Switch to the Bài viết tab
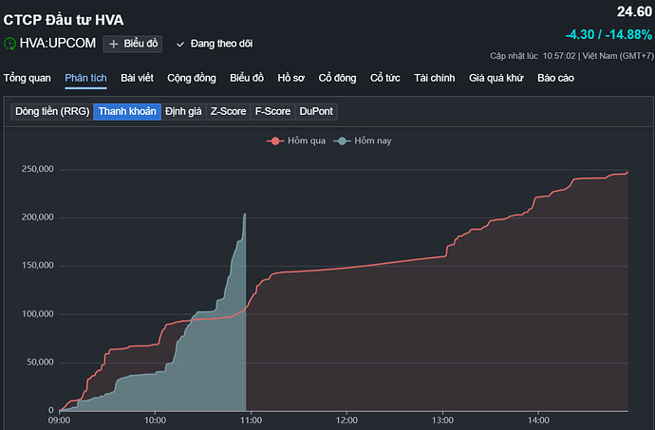Image resolution: width=655 pixels, height=430 pixels. point(138,77)
